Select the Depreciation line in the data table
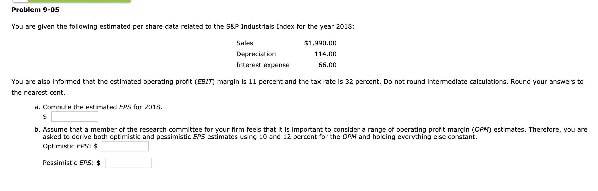The image size is (598, 191). click(x=256, y=54)
